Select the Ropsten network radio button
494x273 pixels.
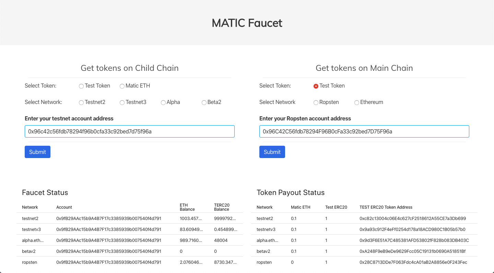316,103
